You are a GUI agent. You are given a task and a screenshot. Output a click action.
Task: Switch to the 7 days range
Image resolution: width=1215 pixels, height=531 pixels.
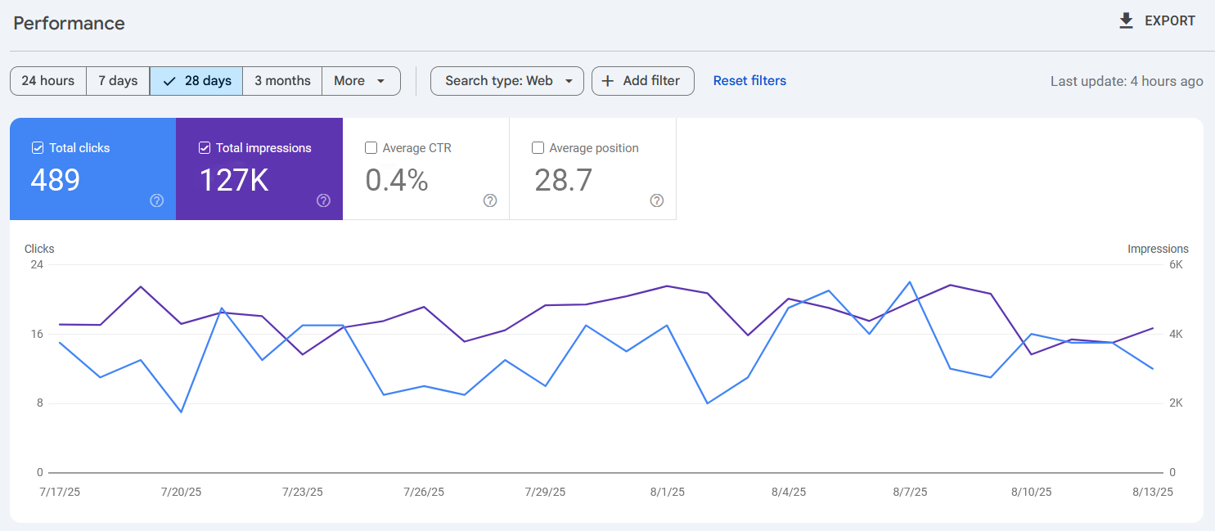coord(118,81)
